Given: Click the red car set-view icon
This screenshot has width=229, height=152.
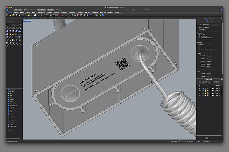Looking at the screenshot, I should tap(59, 15).
